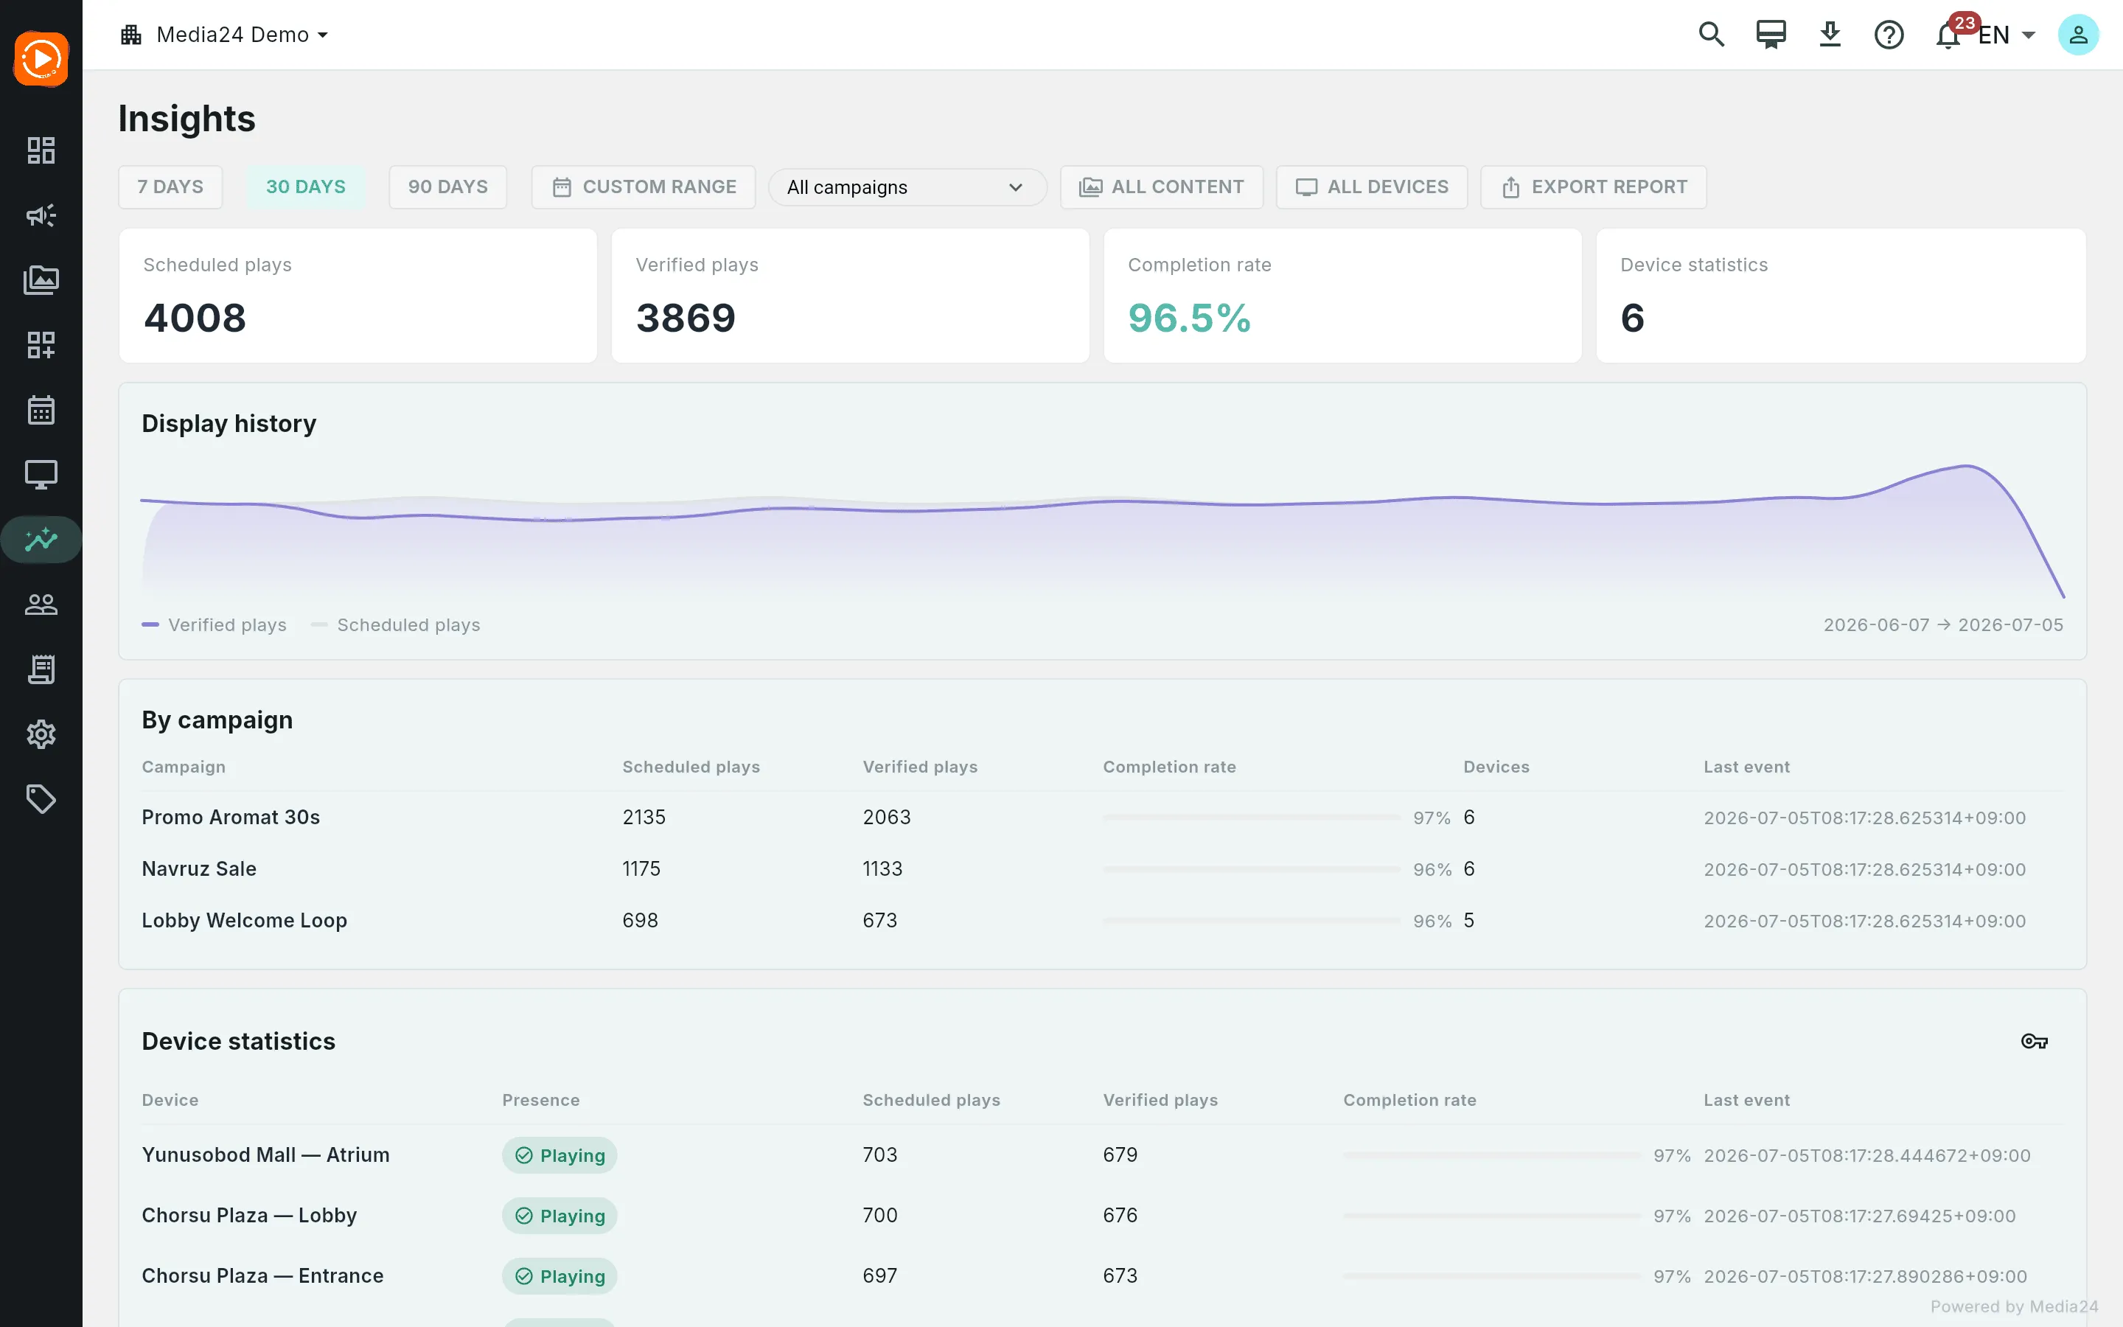The height and width of the screenshot is (1327, 2123).
Task: Open the media library icon in sidebar
Action: (41, 280)
